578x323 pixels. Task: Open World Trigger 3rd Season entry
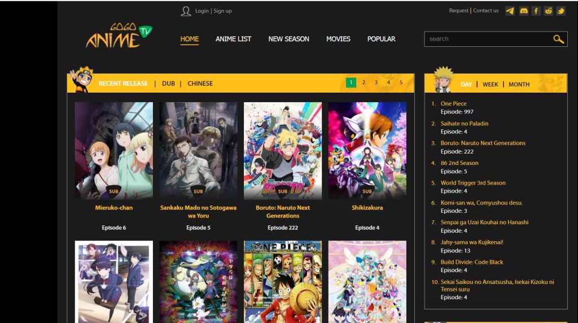[x=473, y=183]
